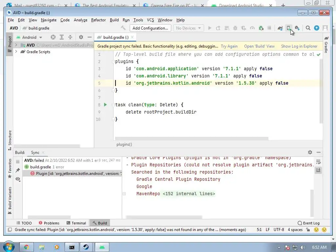Image resolution: width=336 pixels, height=252 pixels.
Task: Open the No Devices dropdown
Action: click(188, 28)
